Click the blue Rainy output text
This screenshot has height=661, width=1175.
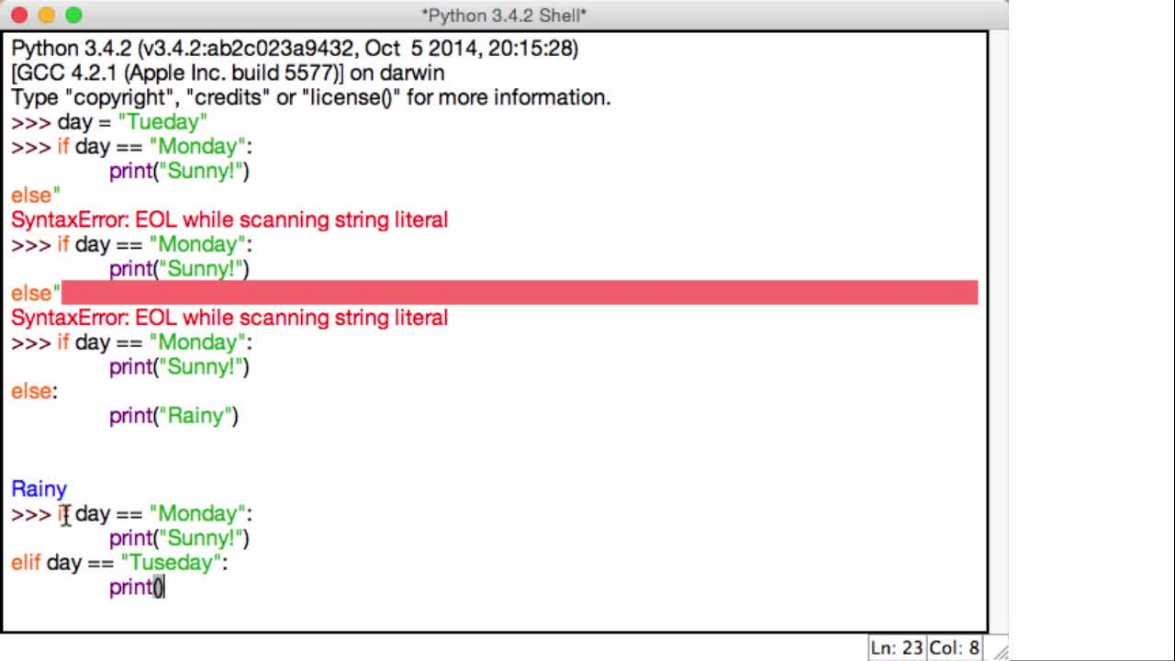pos(39,489)
